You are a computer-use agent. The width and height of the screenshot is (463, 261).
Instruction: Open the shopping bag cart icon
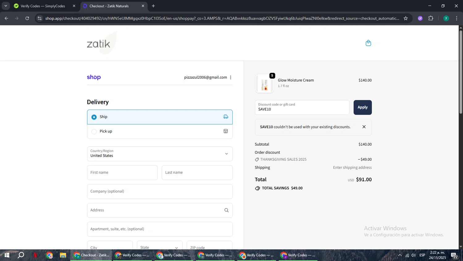pyautogui.click(x=368, y=43)
